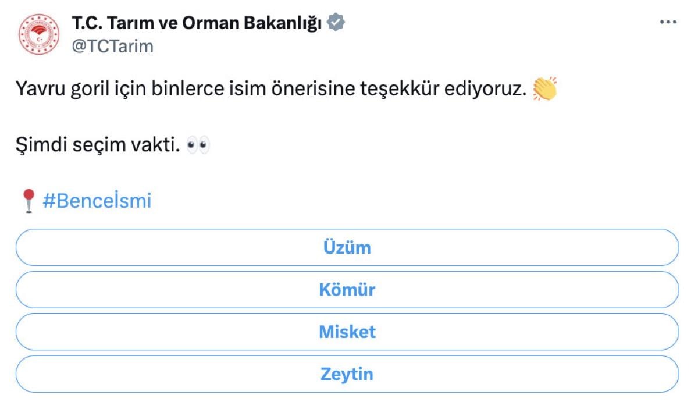Click the word 'Yavru' in the tweet
This screenshot has height=409, width=698.
click(x=40, y=89)
